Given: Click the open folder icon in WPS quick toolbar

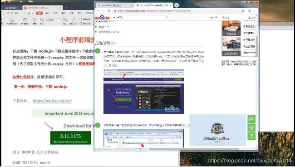Looking at the screenshot, I should pos(9,13).
